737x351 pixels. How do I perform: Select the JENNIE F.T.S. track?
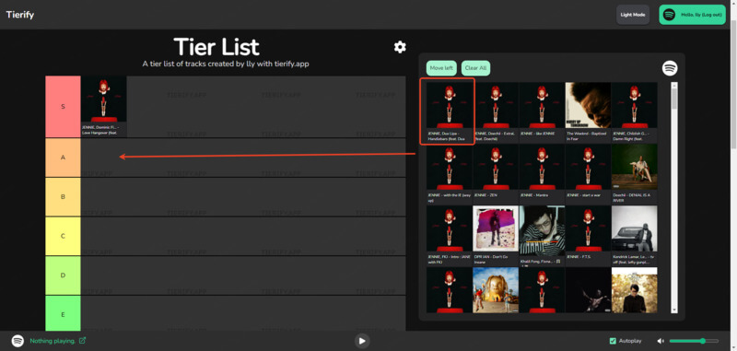click(x=588, y=236)
